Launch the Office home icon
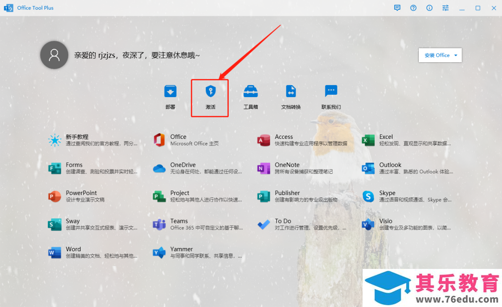Screen dimensions: 502x307 coord(159,140)
